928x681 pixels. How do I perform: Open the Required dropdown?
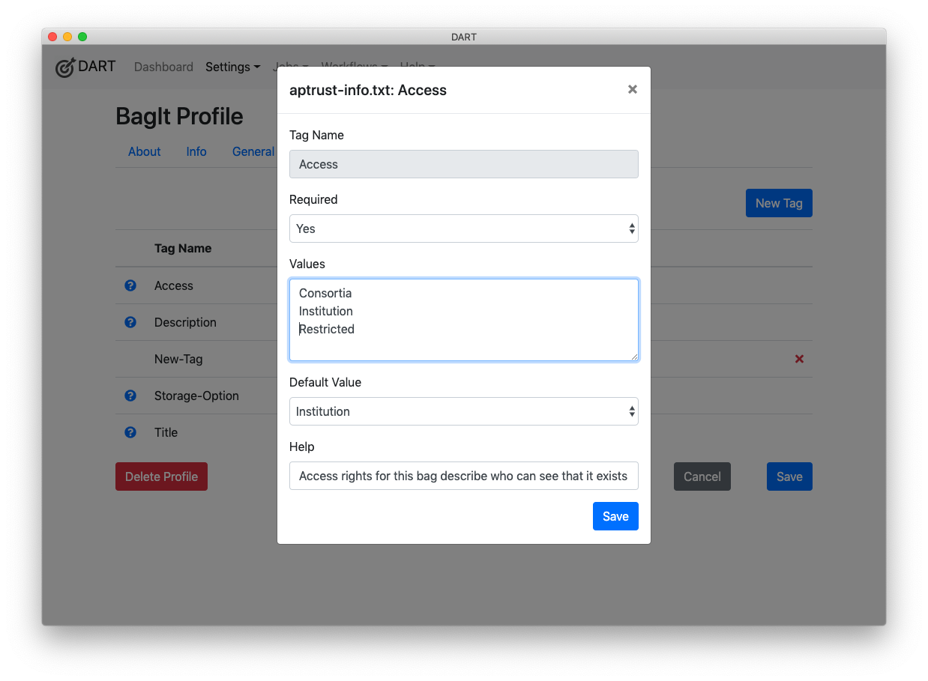[463, 228]
